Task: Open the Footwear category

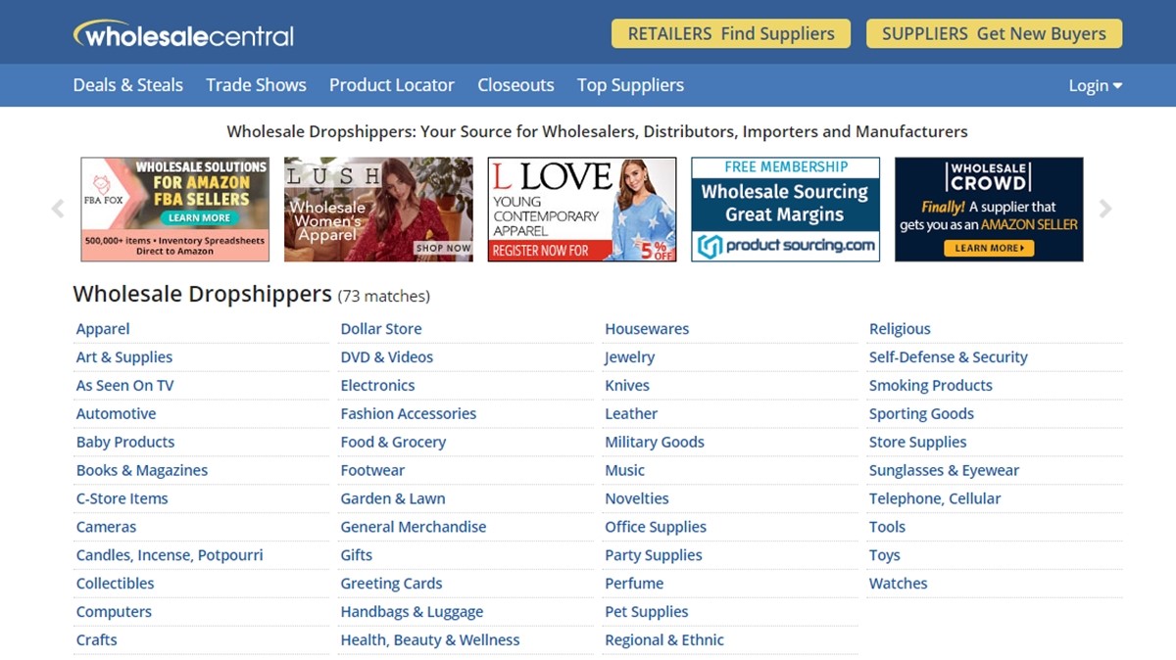Action: point(372,471)
